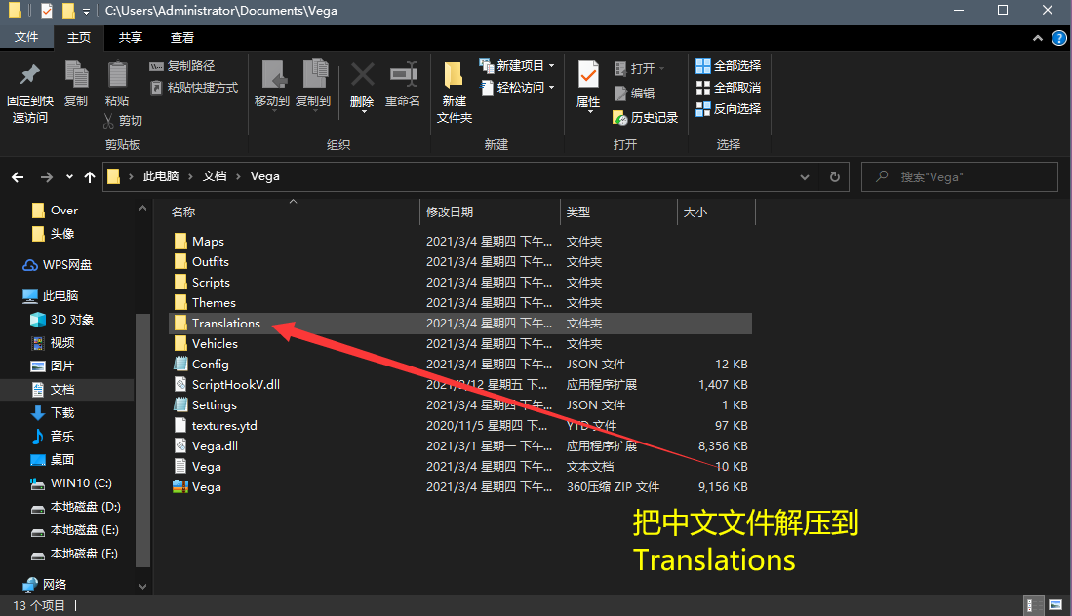1072x616 pixels.
Task: Click the Paste icon in ribbon
Action: [117, 74]
